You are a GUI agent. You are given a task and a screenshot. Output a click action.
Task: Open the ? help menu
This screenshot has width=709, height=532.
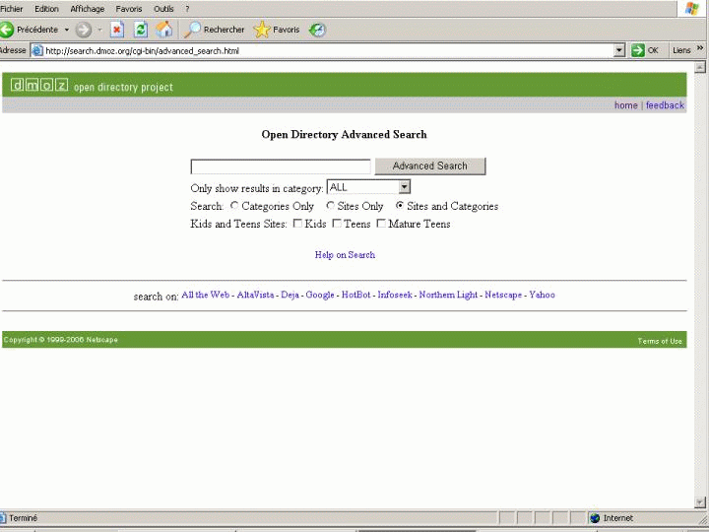click(187, 9)
